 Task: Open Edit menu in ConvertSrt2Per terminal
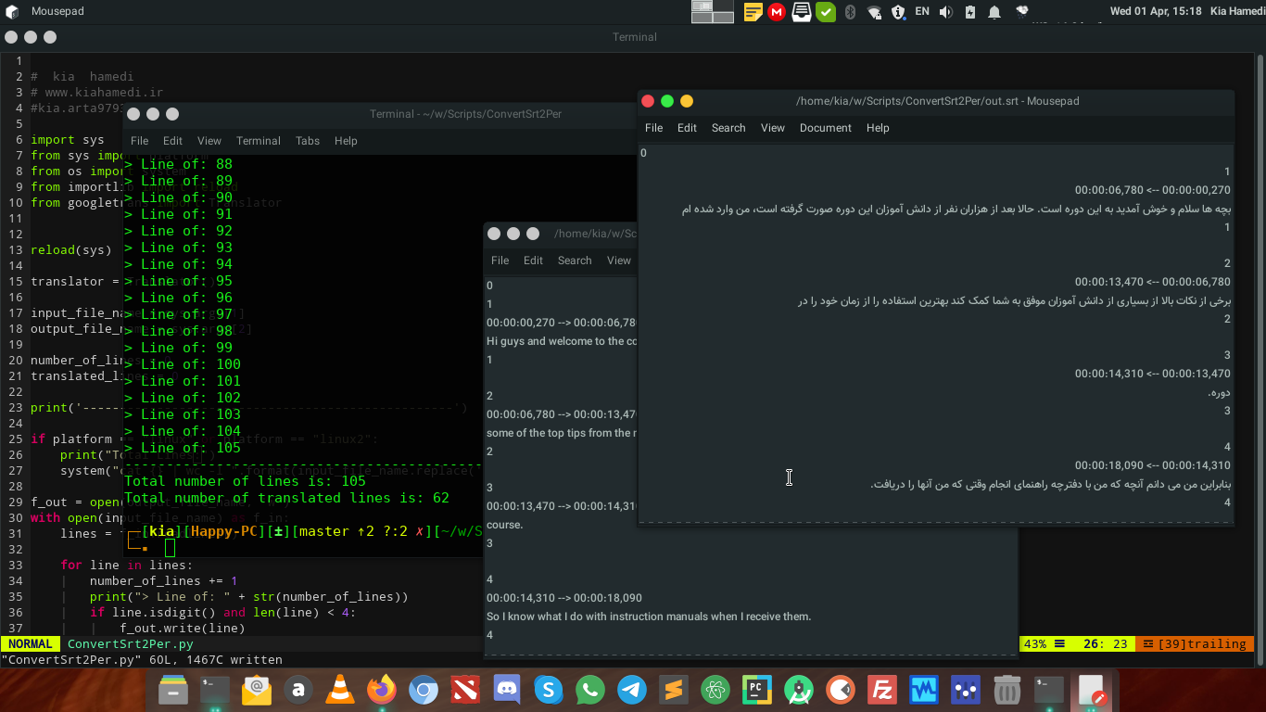click(172, 141)
